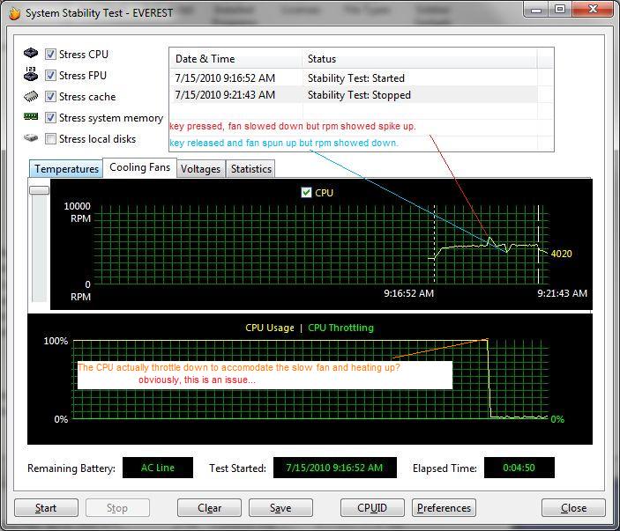Click the Status column header

[x=420, y=59]
